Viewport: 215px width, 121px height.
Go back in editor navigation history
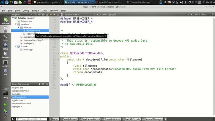[51, 14]
